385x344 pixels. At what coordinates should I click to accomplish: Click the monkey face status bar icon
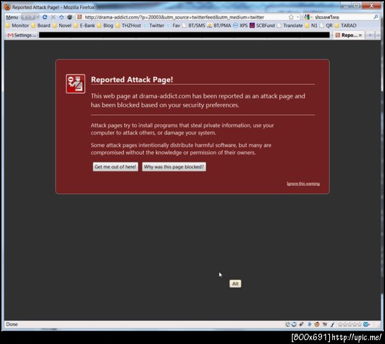point(317,324)
